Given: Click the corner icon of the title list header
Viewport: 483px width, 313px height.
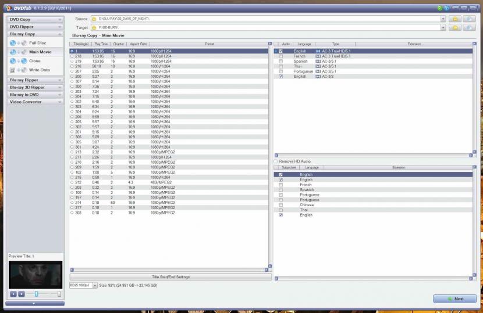Looking at the screenshot, I should coord(270,44).
